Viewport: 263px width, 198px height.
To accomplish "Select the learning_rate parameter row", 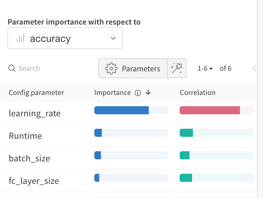I will (x=35, y=113).
